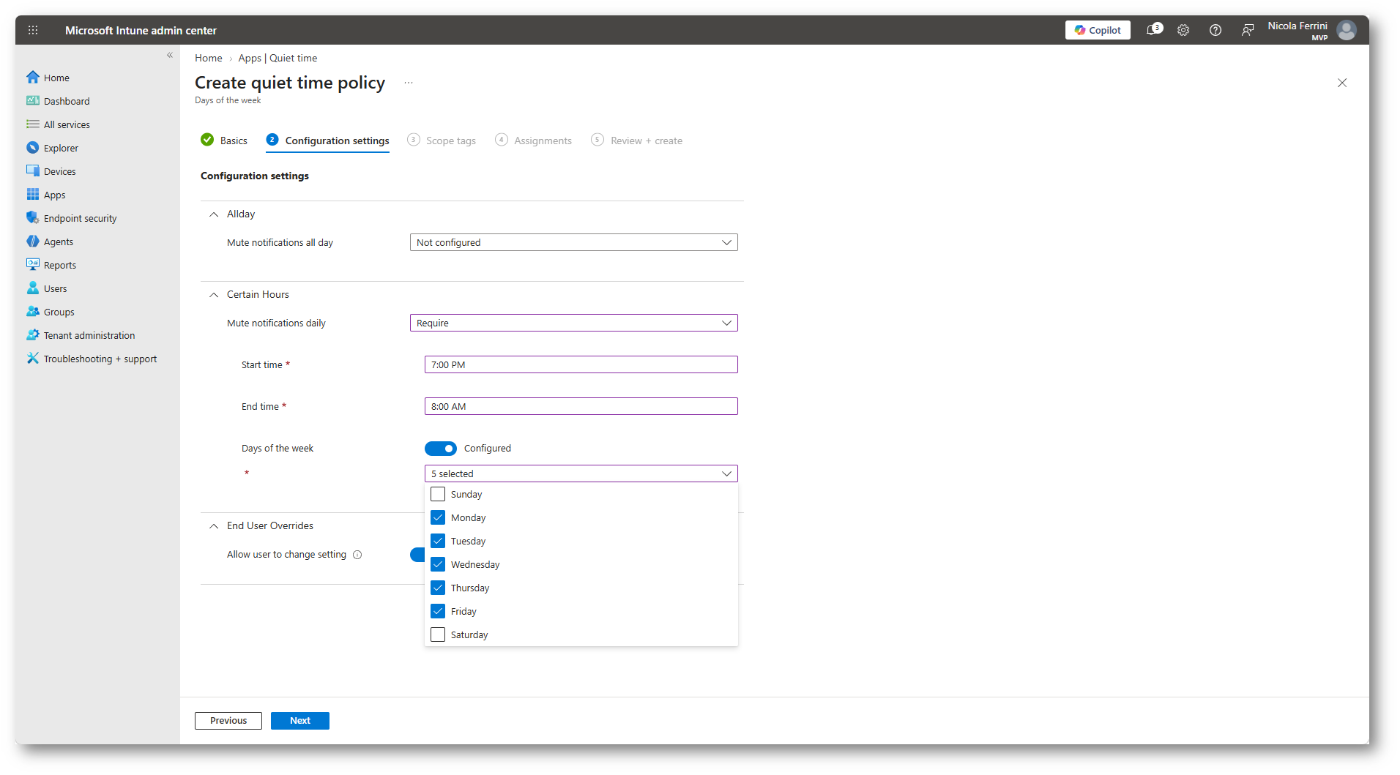
Task: Toggle the Allow user to change setting switch
Action: (417, 555)
